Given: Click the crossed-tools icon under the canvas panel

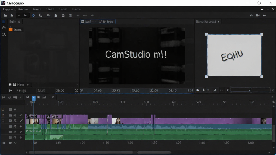Looking at the screenshot, I should (215, 90).
